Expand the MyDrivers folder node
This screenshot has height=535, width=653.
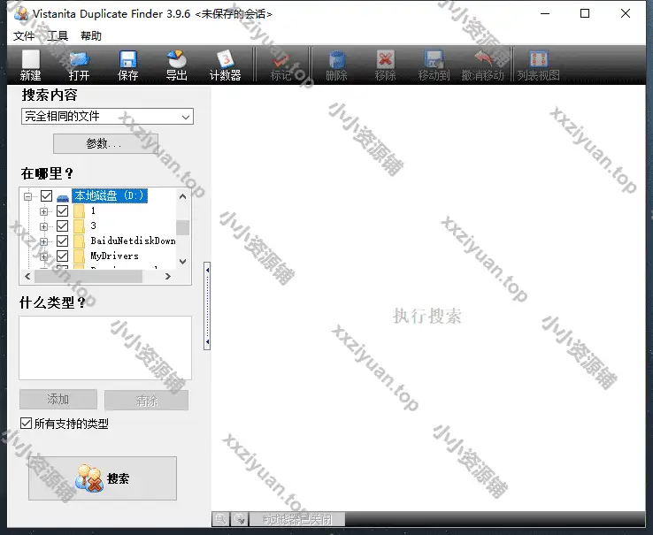(43, 256)
